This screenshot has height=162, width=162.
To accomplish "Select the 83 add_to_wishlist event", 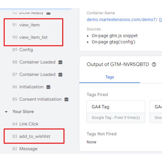I will pos(34,136).
